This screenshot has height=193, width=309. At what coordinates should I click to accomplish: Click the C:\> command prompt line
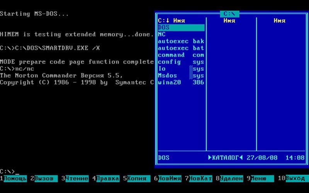10,171
